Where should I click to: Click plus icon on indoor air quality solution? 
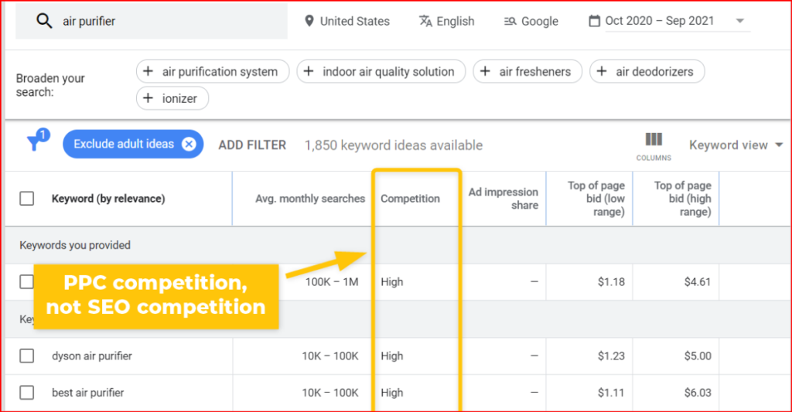point(308,71)
